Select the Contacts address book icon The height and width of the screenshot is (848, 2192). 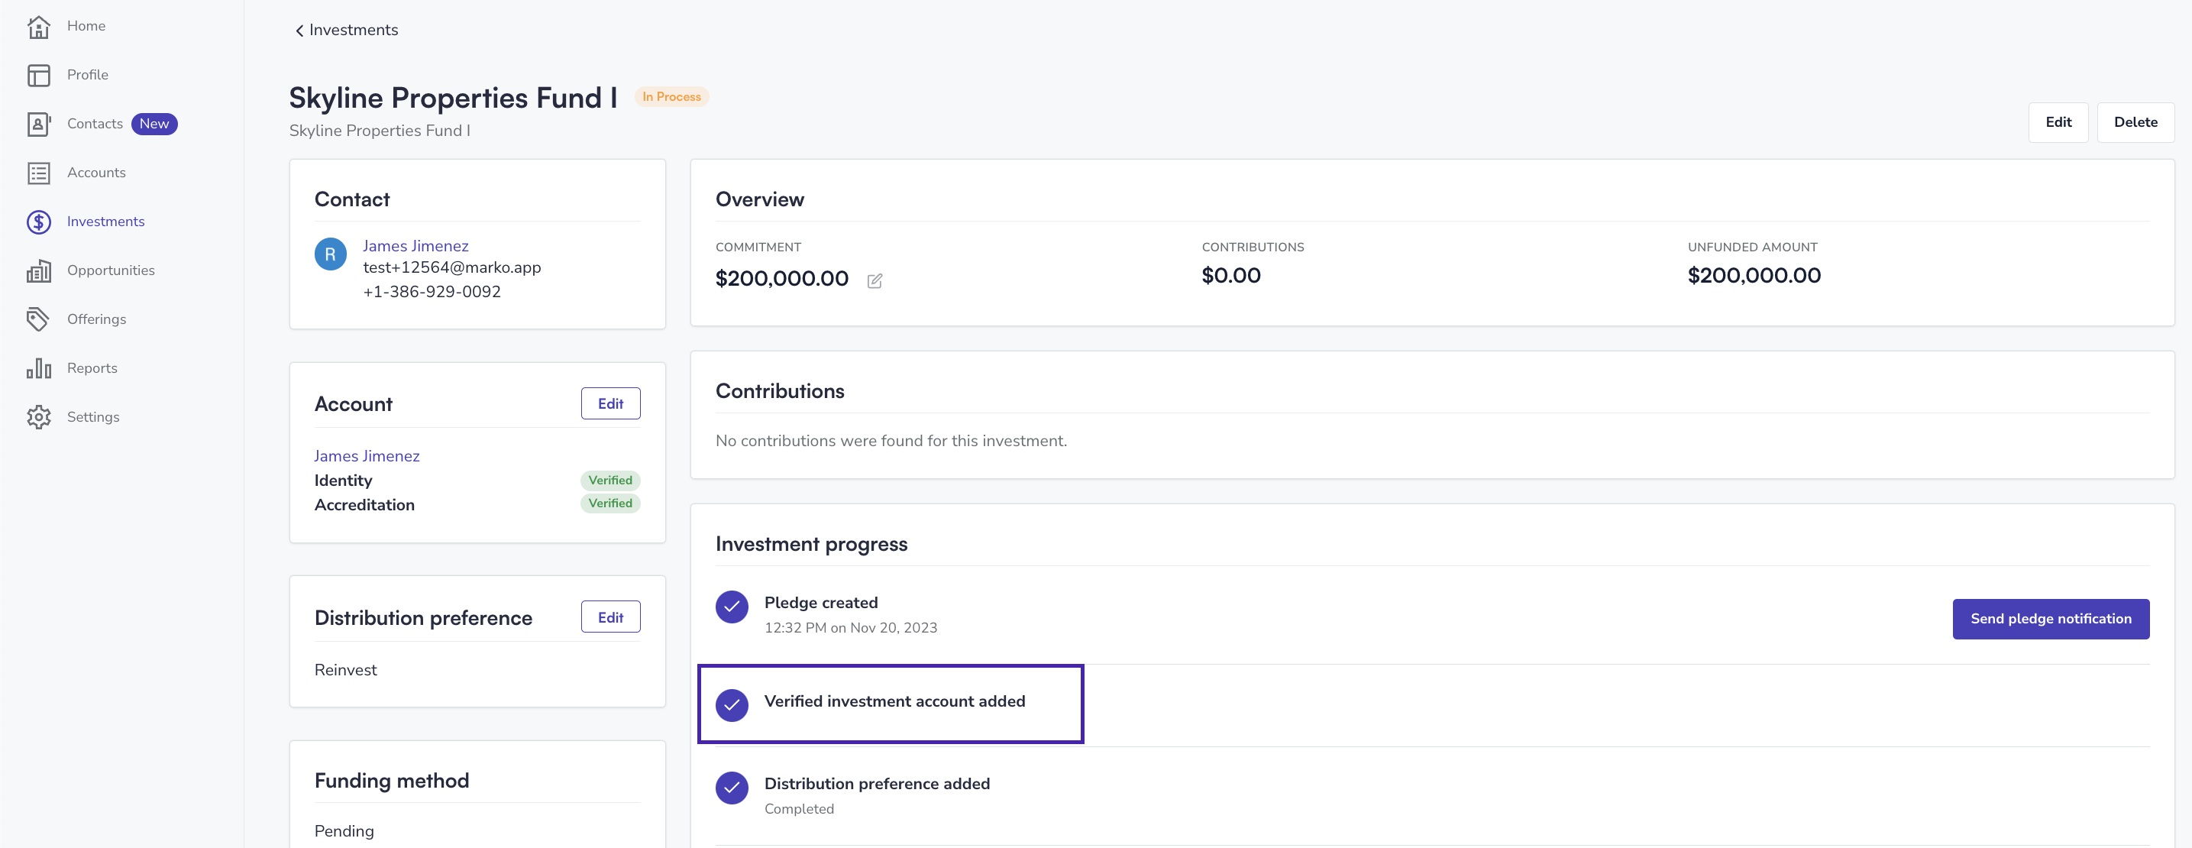point(38,125)
